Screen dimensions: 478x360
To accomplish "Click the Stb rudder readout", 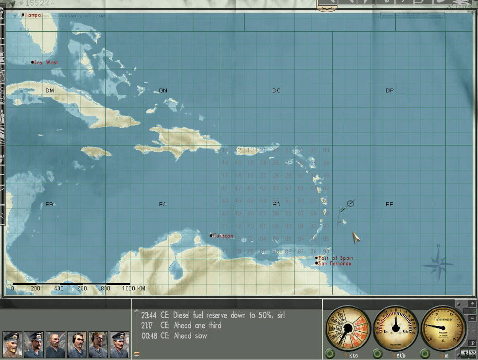I will coord(399,356).
